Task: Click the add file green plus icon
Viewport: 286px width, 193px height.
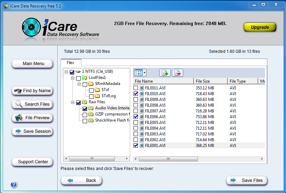Action: pos(165,73)
